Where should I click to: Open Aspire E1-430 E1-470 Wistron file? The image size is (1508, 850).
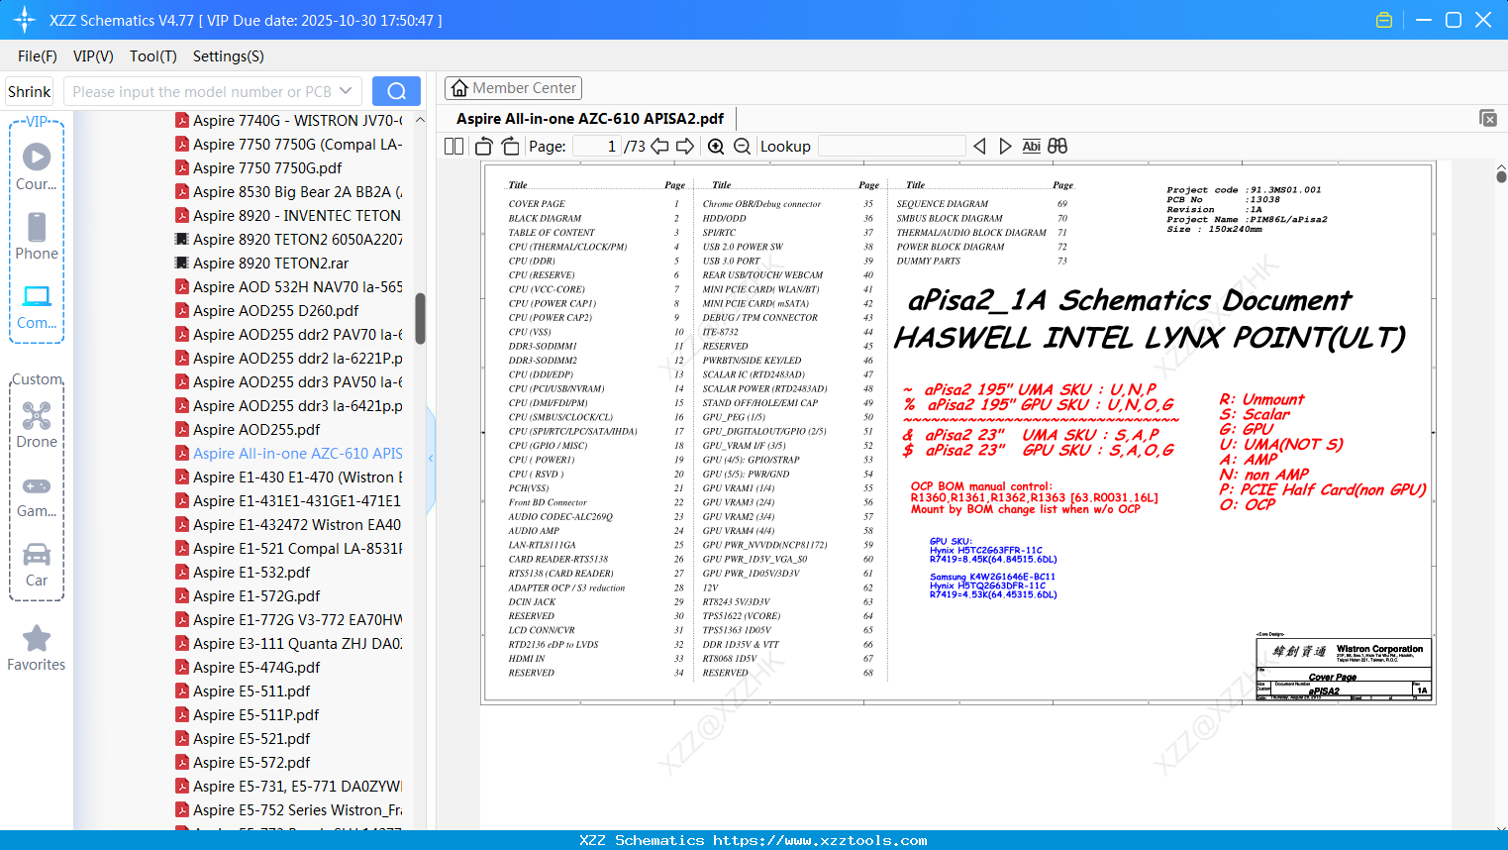point(289,477)
